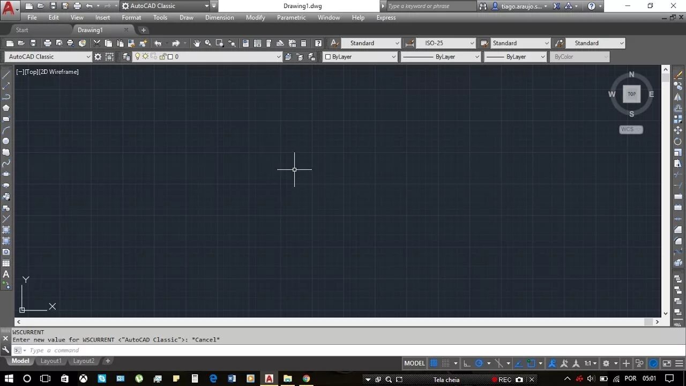686x386 pixels.
Task: Open the Draw menu
Action: 187,18
